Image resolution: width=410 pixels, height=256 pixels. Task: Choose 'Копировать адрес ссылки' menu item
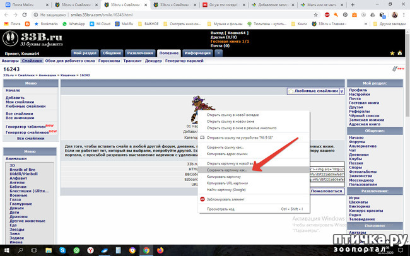[x=254, y=154]
